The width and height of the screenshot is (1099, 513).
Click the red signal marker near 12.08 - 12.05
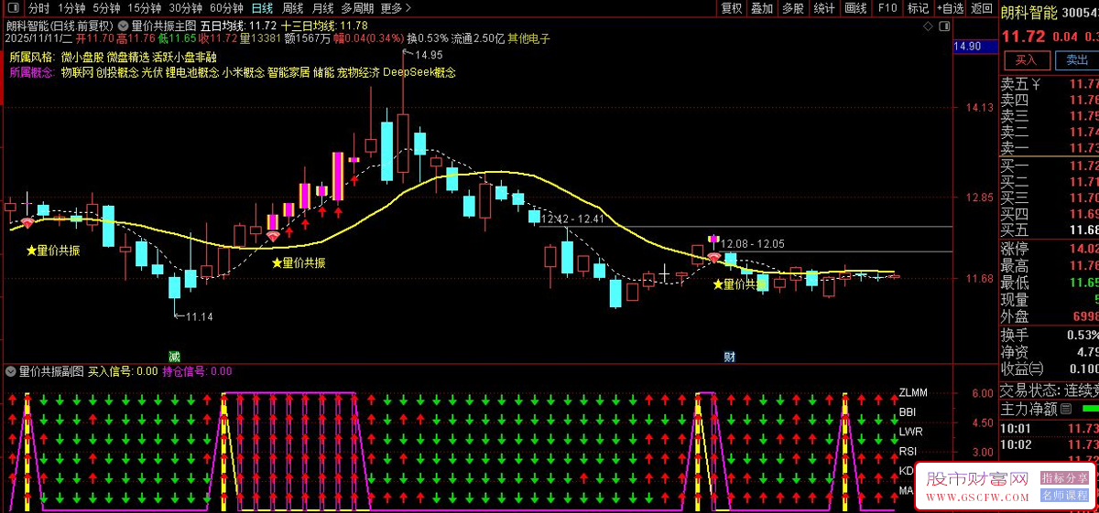pyautogui.click(x=713, y=257)
